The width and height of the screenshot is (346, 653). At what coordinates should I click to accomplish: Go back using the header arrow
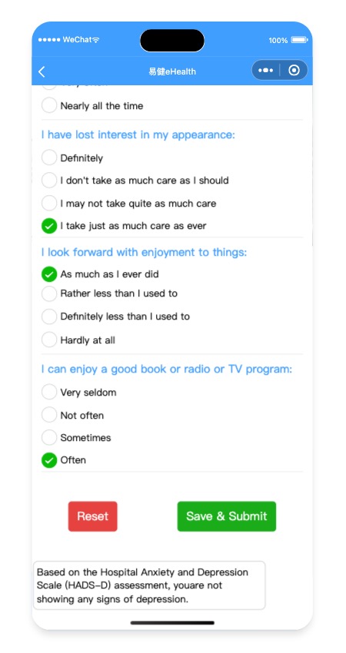coord(42,71)
